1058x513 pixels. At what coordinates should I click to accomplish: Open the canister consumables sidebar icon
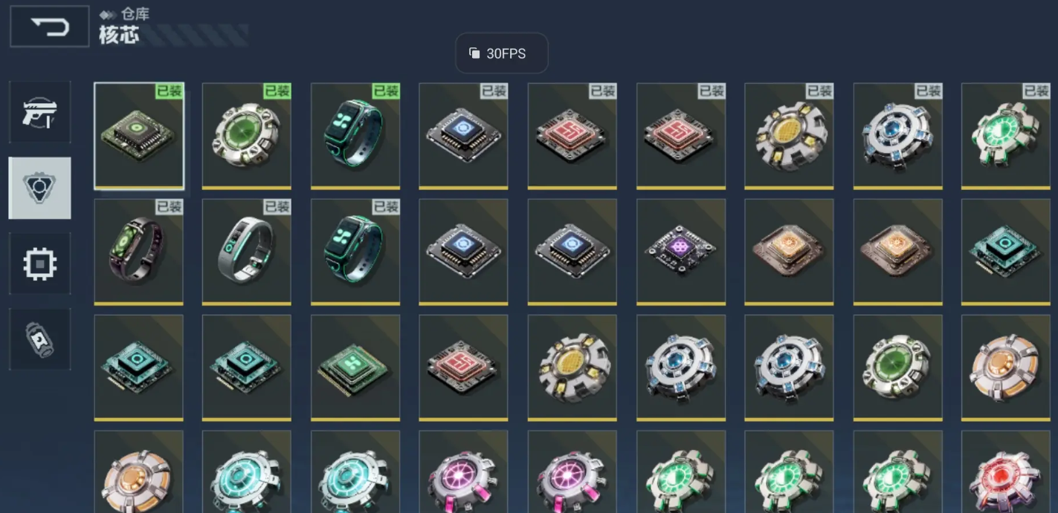(x=40, y=339)
